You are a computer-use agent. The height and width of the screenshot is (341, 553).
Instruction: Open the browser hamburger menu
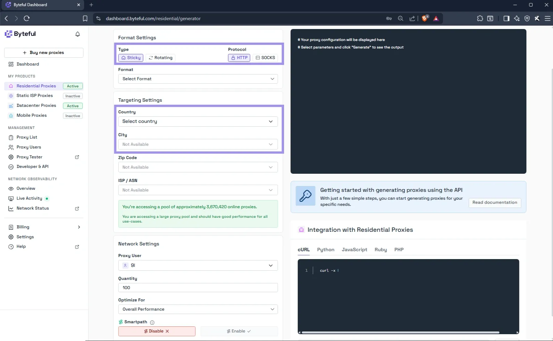click(548, 18)
